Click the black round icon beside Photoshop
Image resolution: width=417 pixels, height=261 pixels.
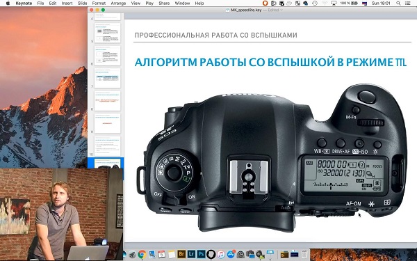coord(211,254)
